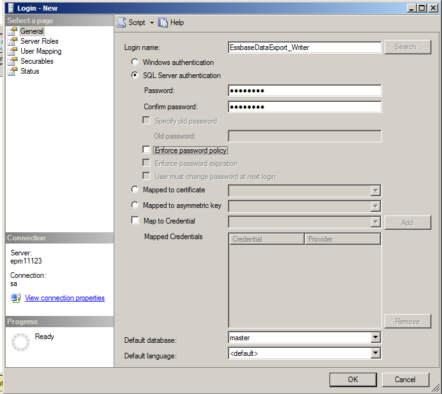Click the Cancel button
The image size is (442, 394).
[405, 380]
